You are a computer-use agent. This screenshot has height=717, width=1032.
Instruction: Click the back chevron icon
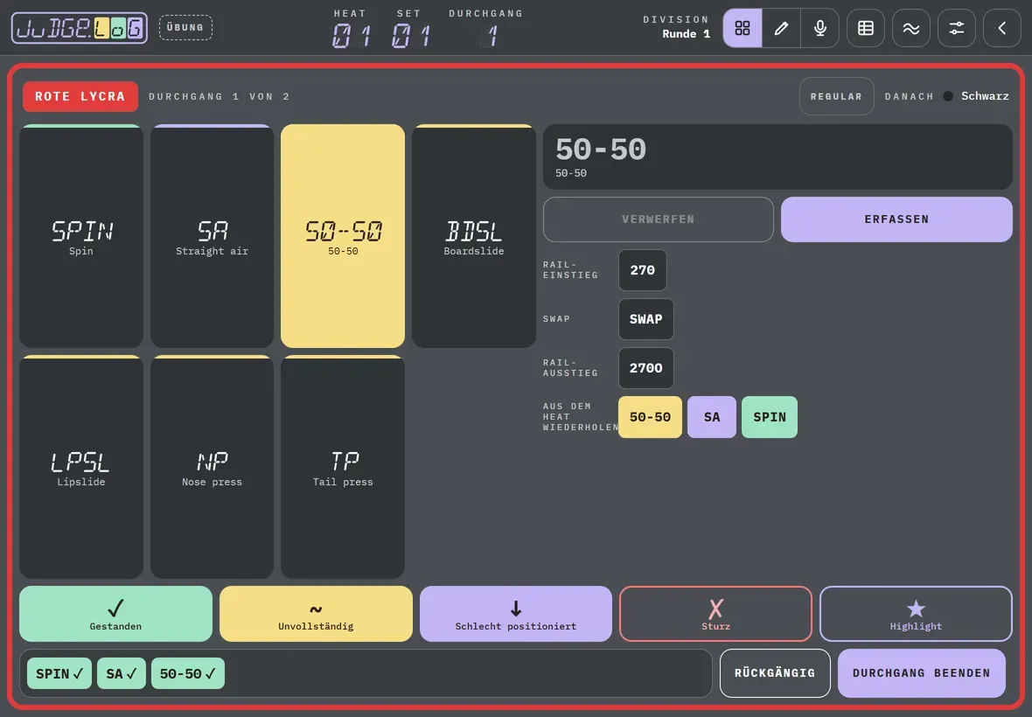[x=1001, y=28]
